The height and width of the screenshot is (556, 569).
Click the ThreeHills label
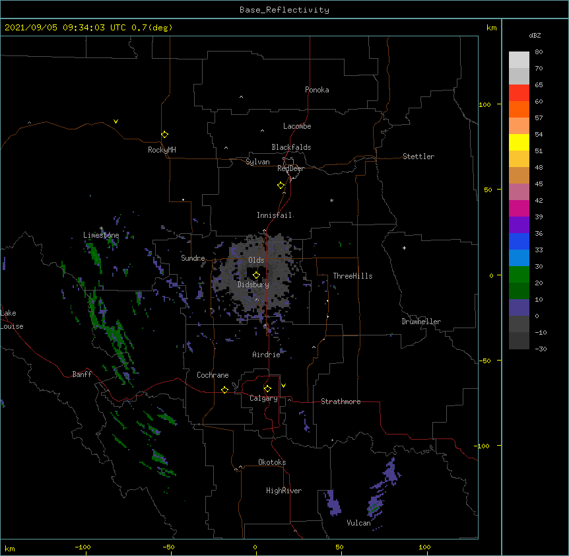pos(352,276)
